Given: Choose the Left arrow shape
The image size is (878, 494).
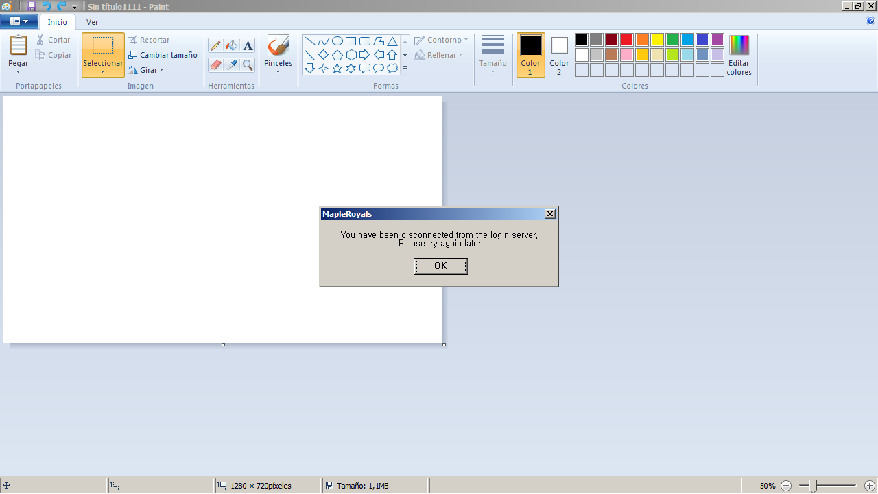Looking at the screenshot, I should 378,55.
